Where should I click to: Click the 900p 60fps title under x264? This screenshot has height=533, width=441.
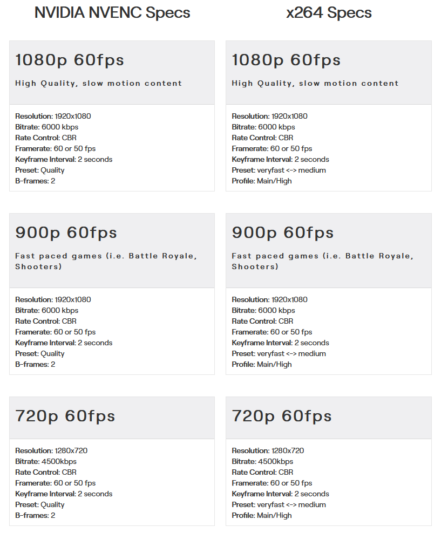coord(282,233)
